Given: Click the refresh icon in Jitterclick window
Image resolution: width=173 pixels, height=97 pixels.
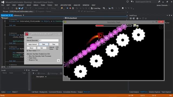Looking at the screenshot, I should 58,61.
